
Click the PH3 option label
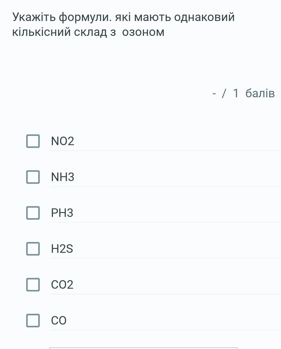coord(62,213)
